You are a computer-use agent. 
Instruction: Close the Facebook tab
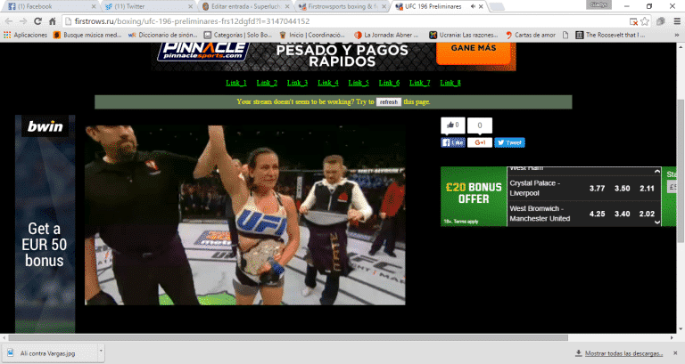(94, 6)
